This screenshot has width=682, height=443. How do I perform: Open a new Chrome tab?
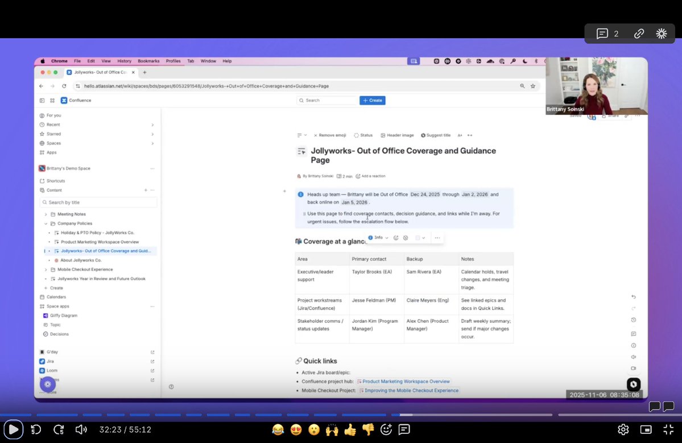145,72
